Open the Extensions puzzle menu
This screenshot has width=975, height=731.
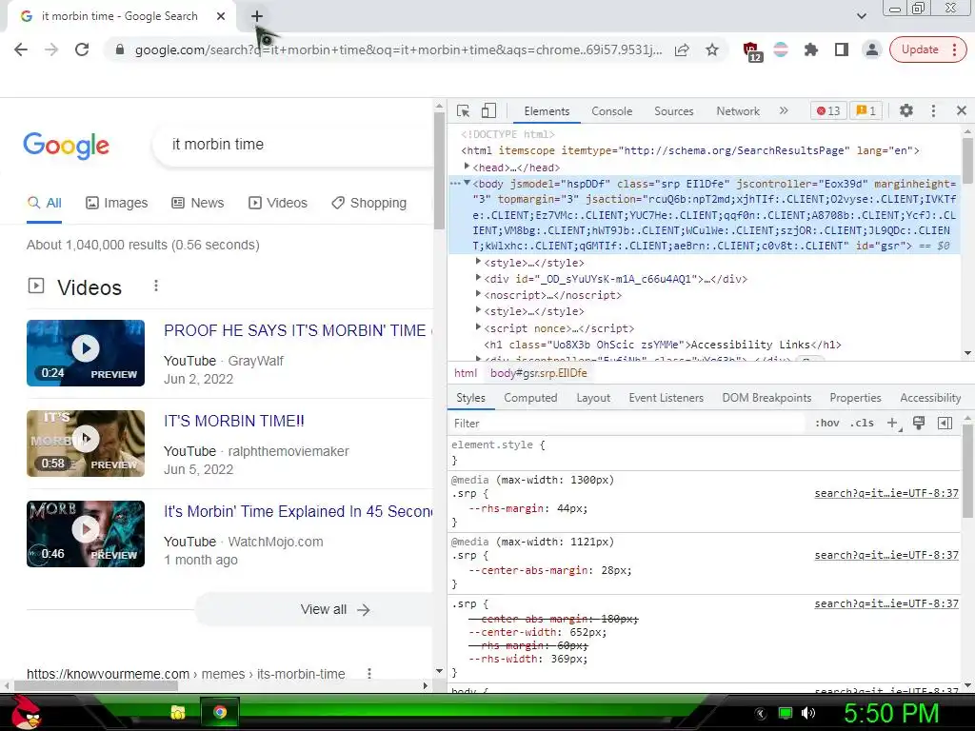[x=811, y=49]
